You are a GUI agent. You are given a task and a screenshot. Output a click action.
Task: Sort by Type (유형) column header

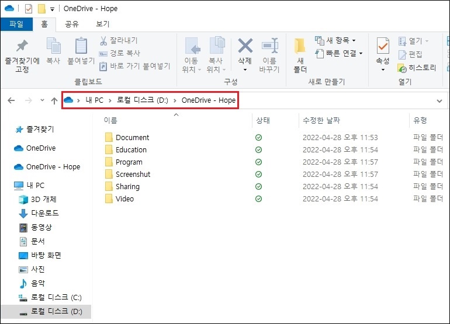[x=420, y=120]
